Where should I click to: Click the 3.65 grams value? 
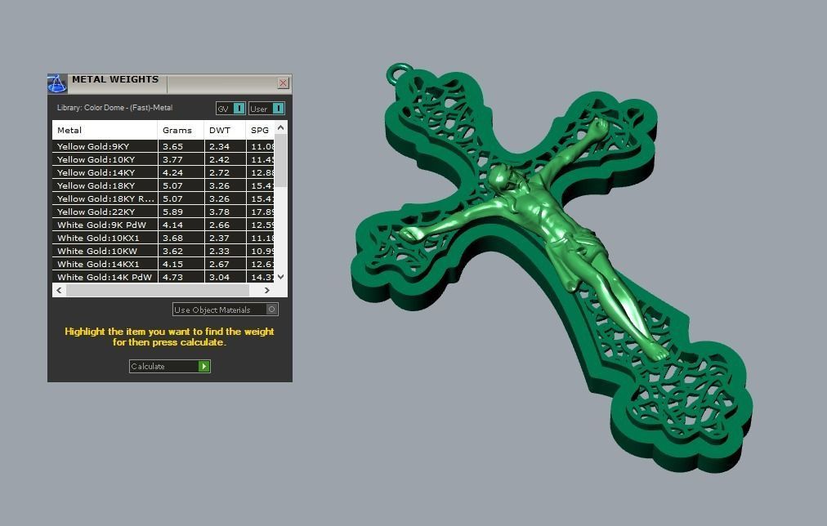[172, 146]
